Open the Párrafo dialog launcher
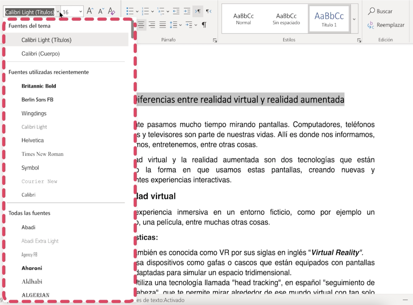Image resolution: width=413 pixels, height=305 pixels. pos(215,40)
